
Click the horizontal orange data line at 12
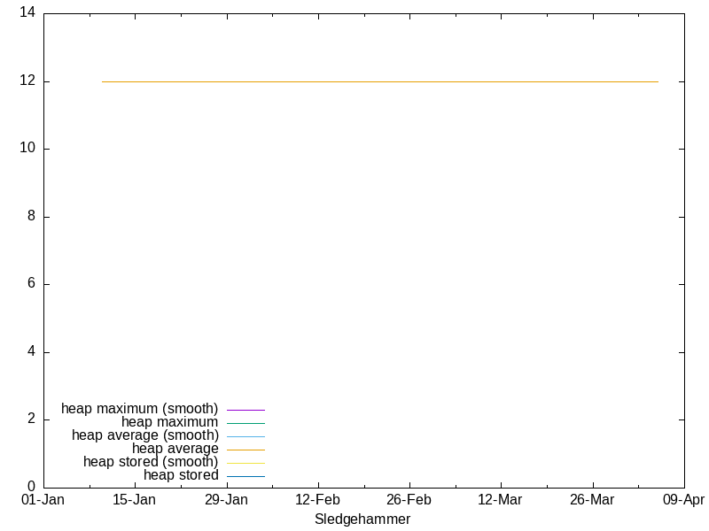click(381, 81)
